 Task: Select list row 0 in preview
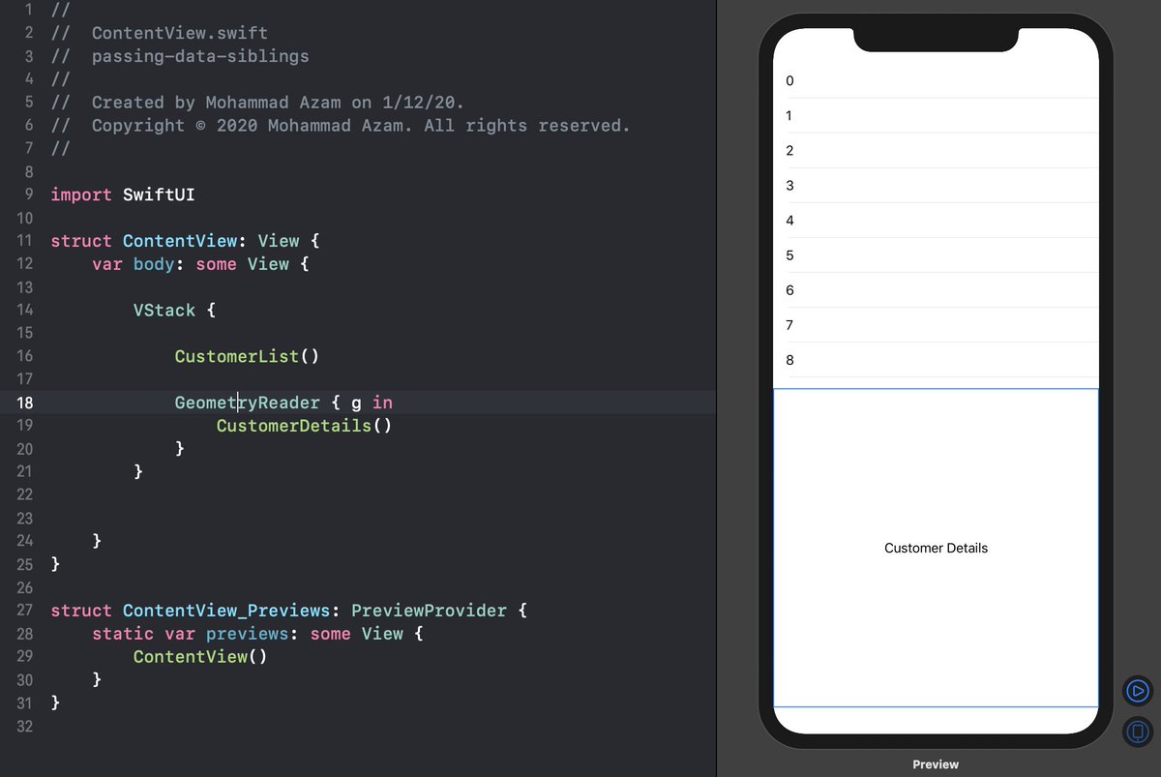coord(936,80)
